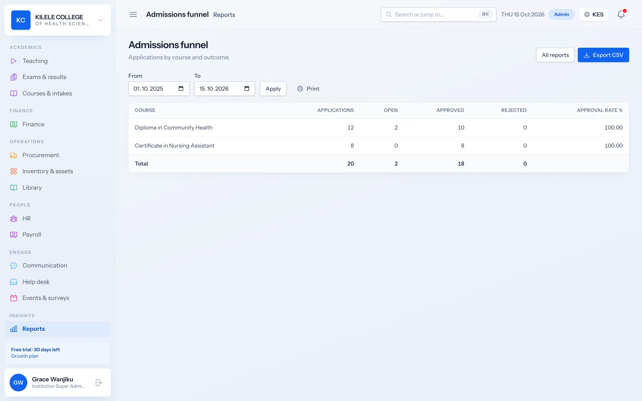
Task: Click the Total row label
Action: click(141, 164)
